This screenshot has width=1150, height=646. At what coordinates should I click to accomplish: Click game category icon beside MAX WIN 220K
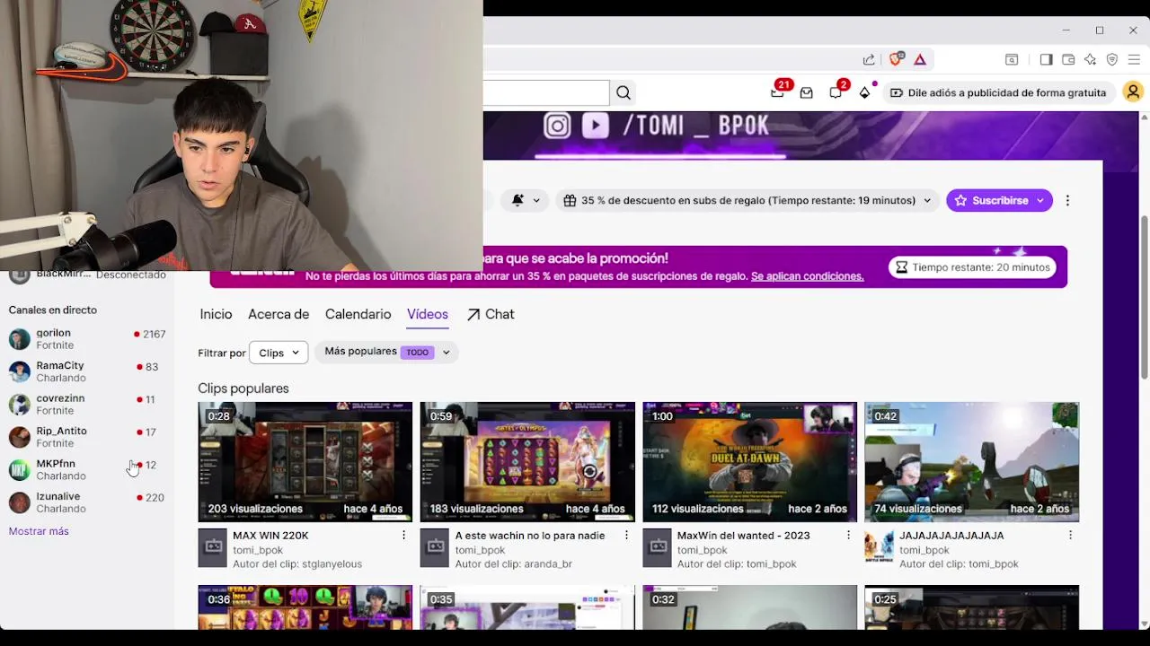click(x=212, y=548)
